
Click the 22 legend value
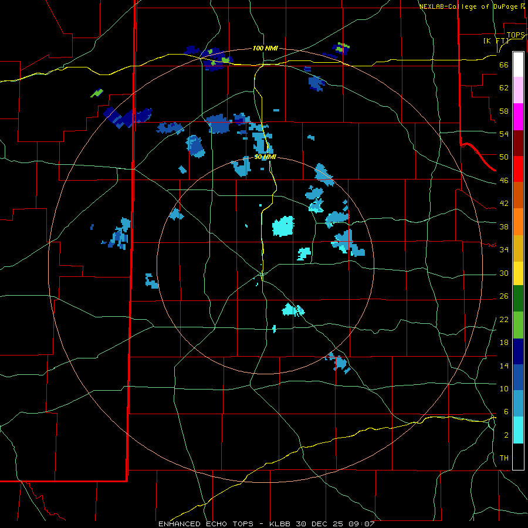pos(504,320)
